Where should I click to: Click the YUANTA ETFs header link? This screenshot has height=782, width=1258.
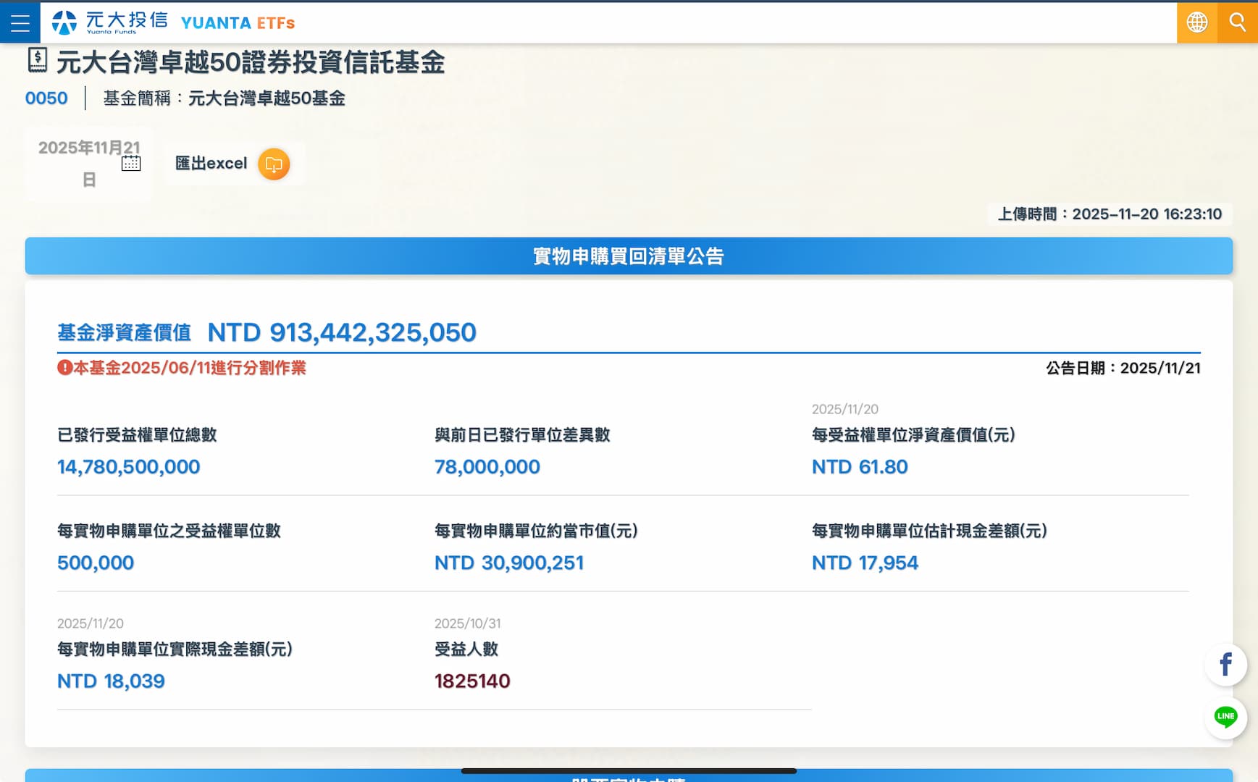[x=238, y=23]
